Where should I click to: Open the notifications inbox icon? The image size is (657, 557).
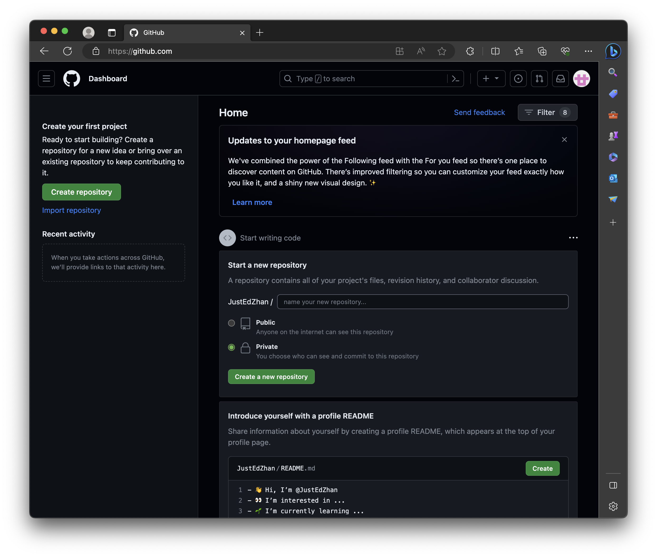click(561, 79)
